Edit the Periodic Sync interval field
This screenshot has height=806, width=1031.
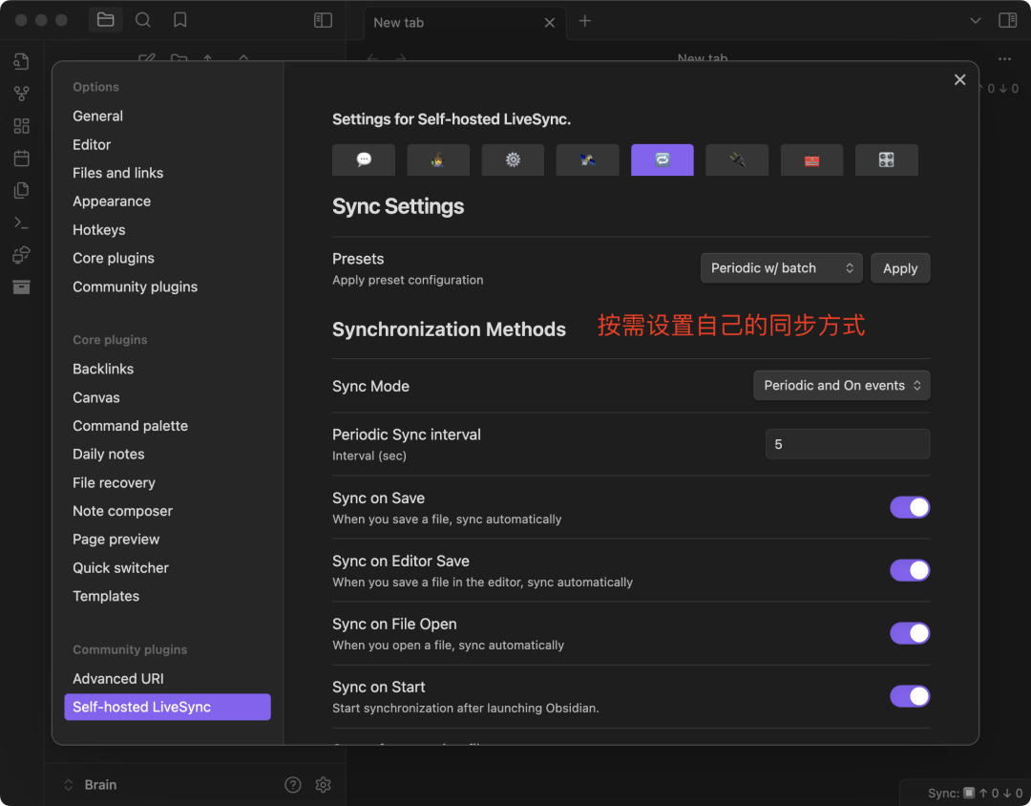847,444
